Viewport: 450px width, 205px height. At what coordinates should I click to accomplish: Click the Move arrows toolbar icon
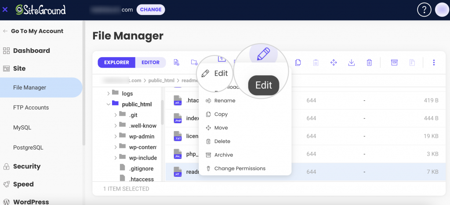pos(334,62)
